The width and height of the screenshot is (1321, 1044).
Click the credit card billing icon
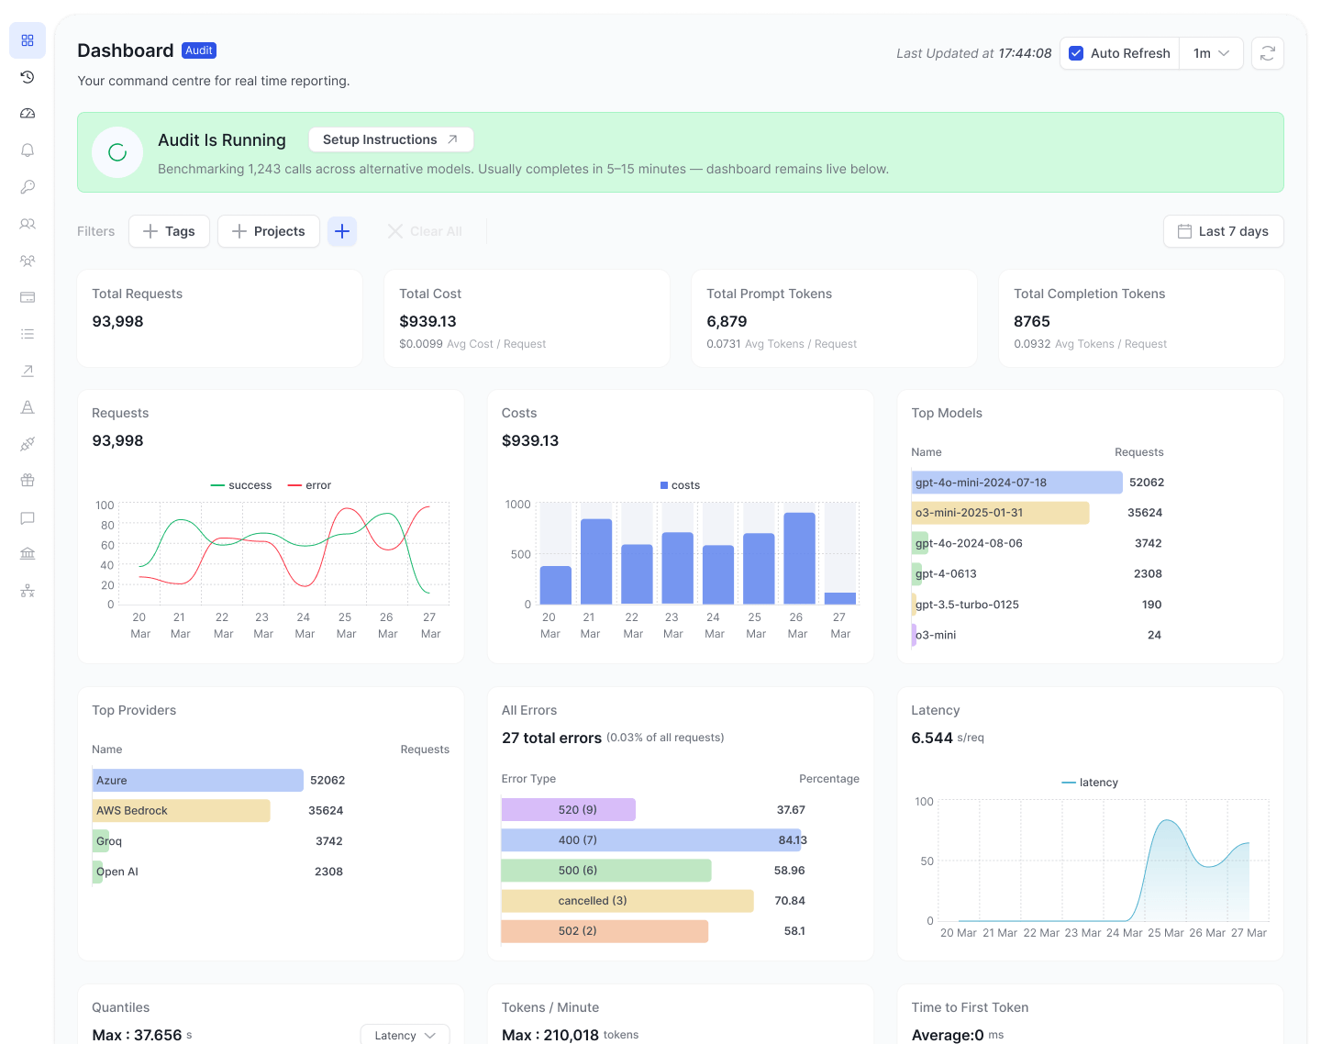pyautogui.click(x=28, y=297)
